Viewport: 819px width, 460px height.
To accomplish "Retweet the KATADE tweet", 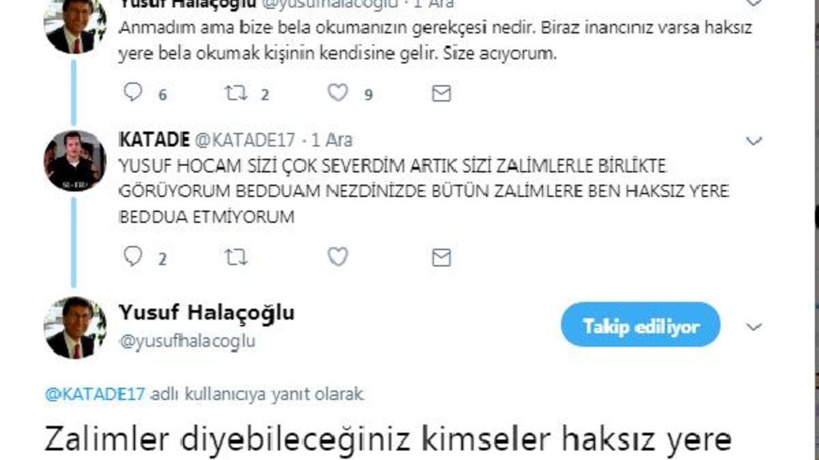I will pos(235,257).
